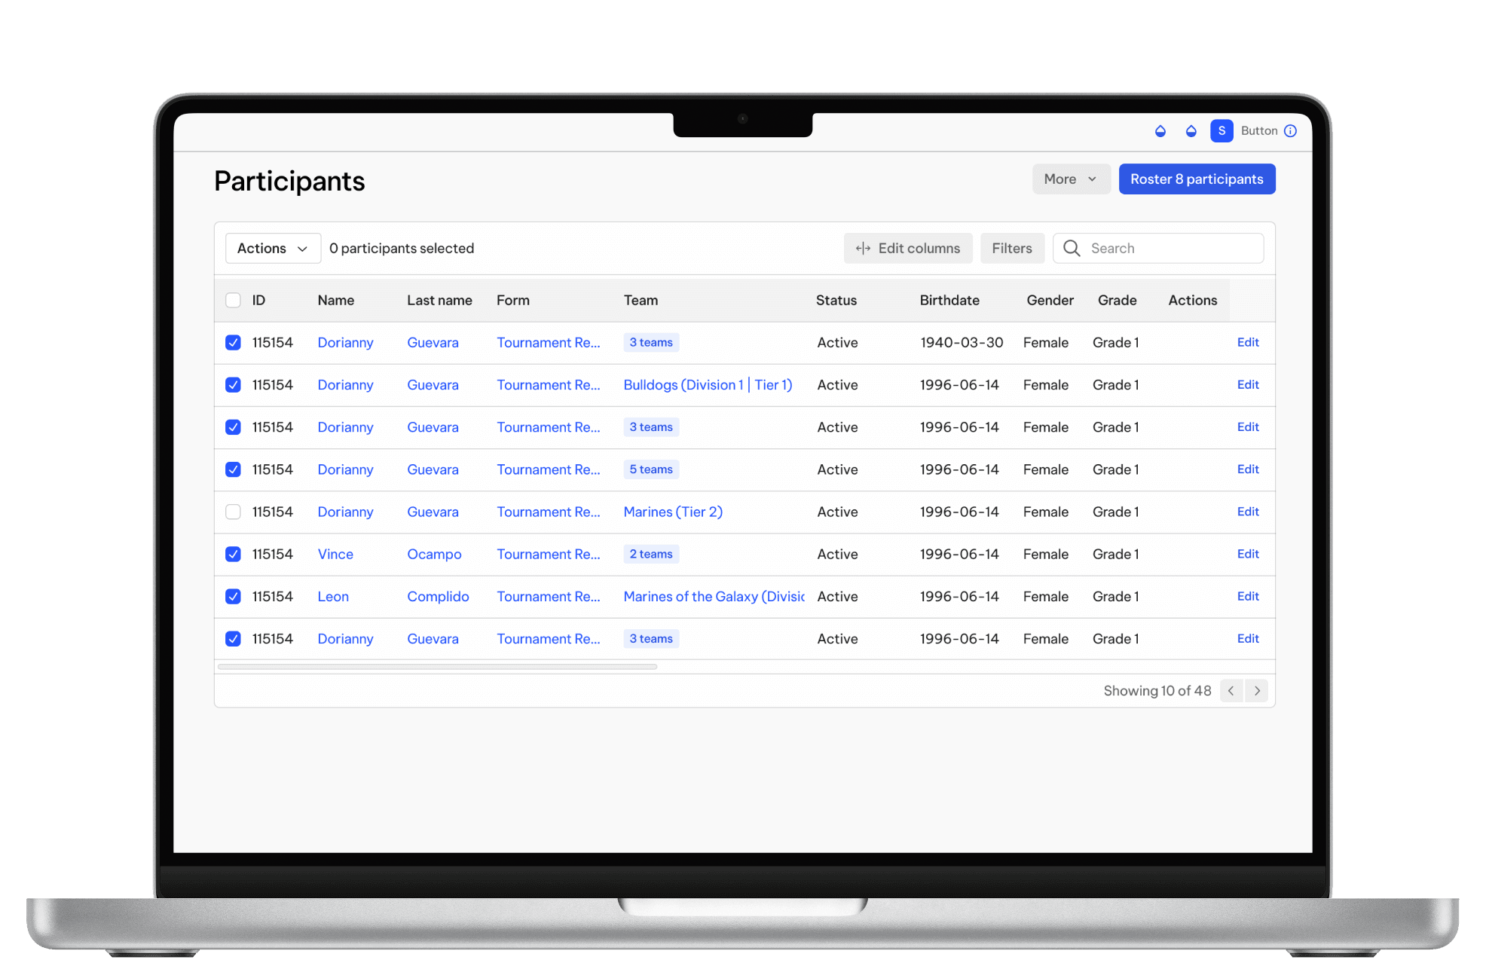This screenshot has height=966, width=1486.
Task: Expand the 5 teams badge
Action: [x=651, y=469]
